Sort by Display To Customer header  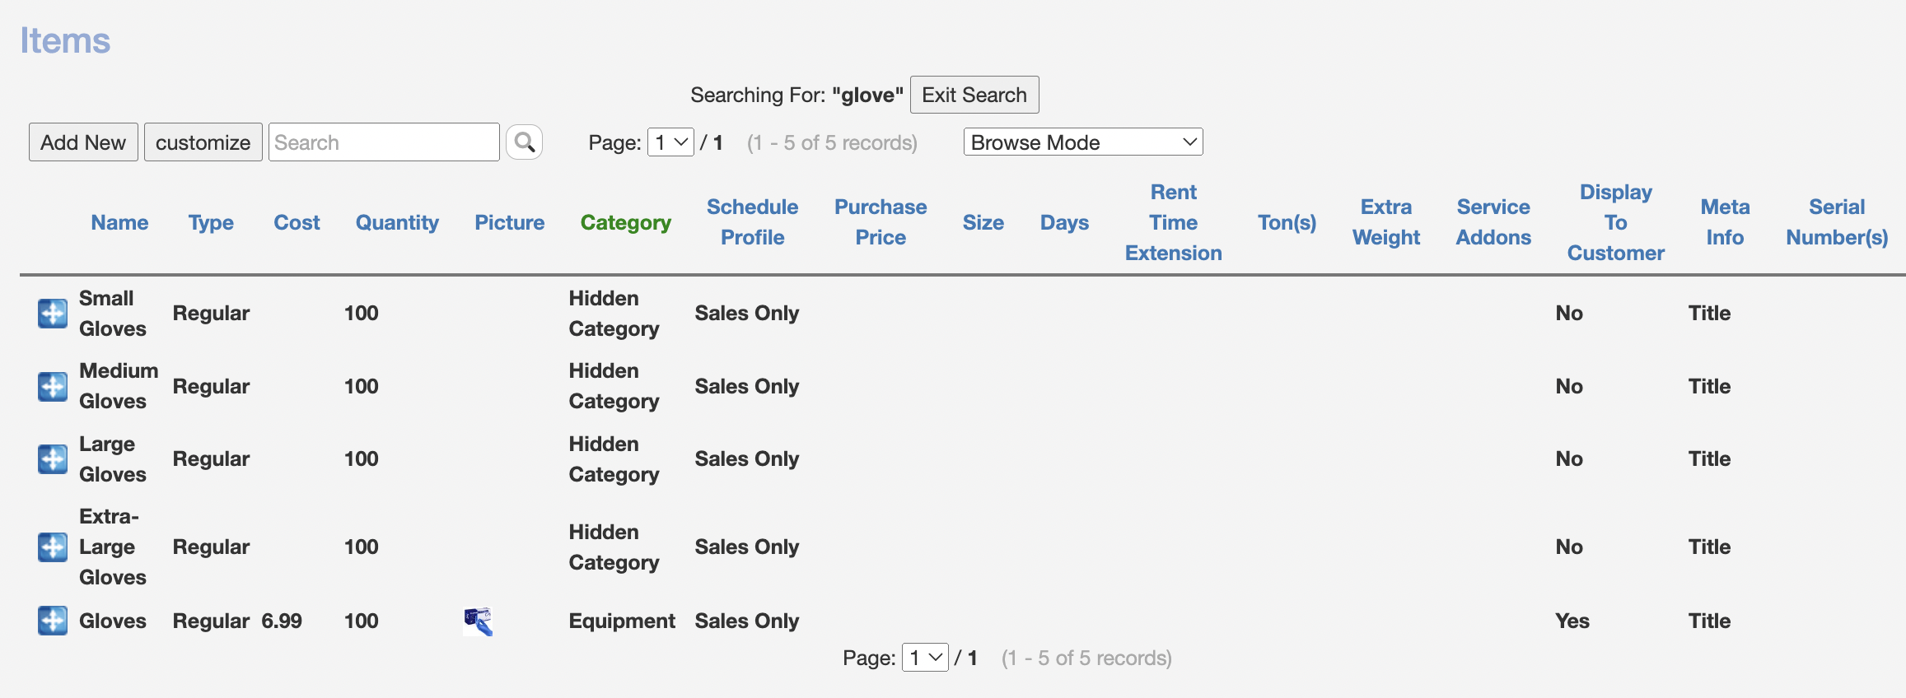[x=1615, y=222]
